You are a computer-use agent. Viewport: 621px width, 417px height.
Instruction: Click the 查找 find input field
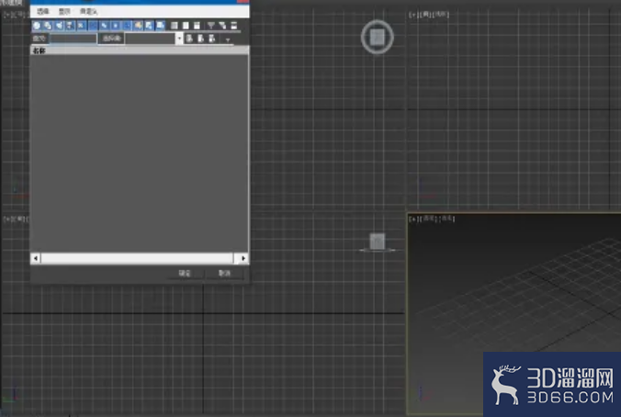(73, 39)
